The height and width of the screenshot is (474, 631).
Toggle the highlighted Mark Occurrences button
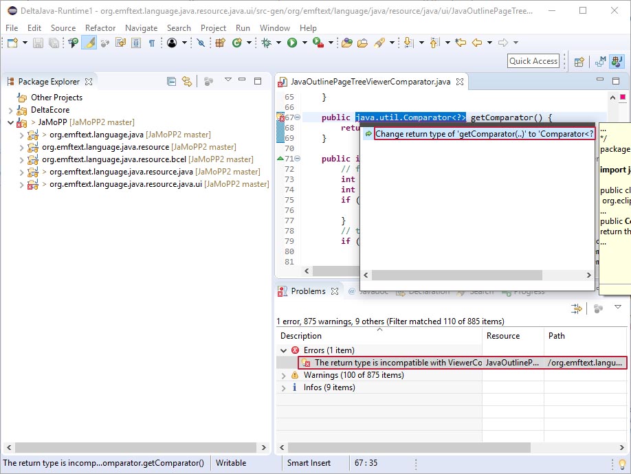[x=89, y=43]
